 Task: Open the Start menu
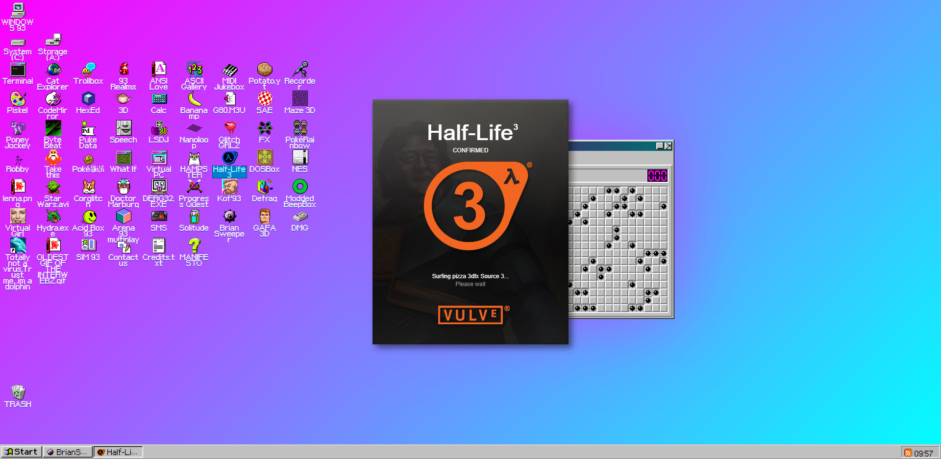point(21,451)
